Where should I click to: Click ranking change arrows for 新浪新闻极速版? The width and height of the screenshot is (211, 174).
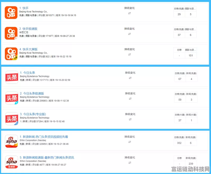click(x=130, y=163)
